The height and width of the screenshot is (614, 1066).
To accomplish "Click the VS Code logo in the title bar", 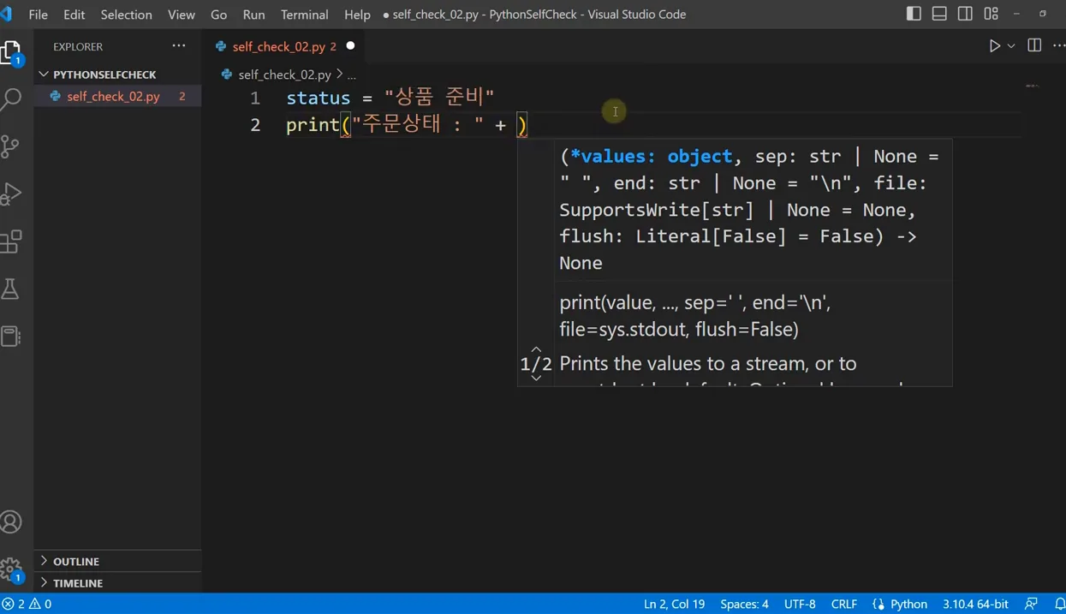I will (x=7, y=14).
